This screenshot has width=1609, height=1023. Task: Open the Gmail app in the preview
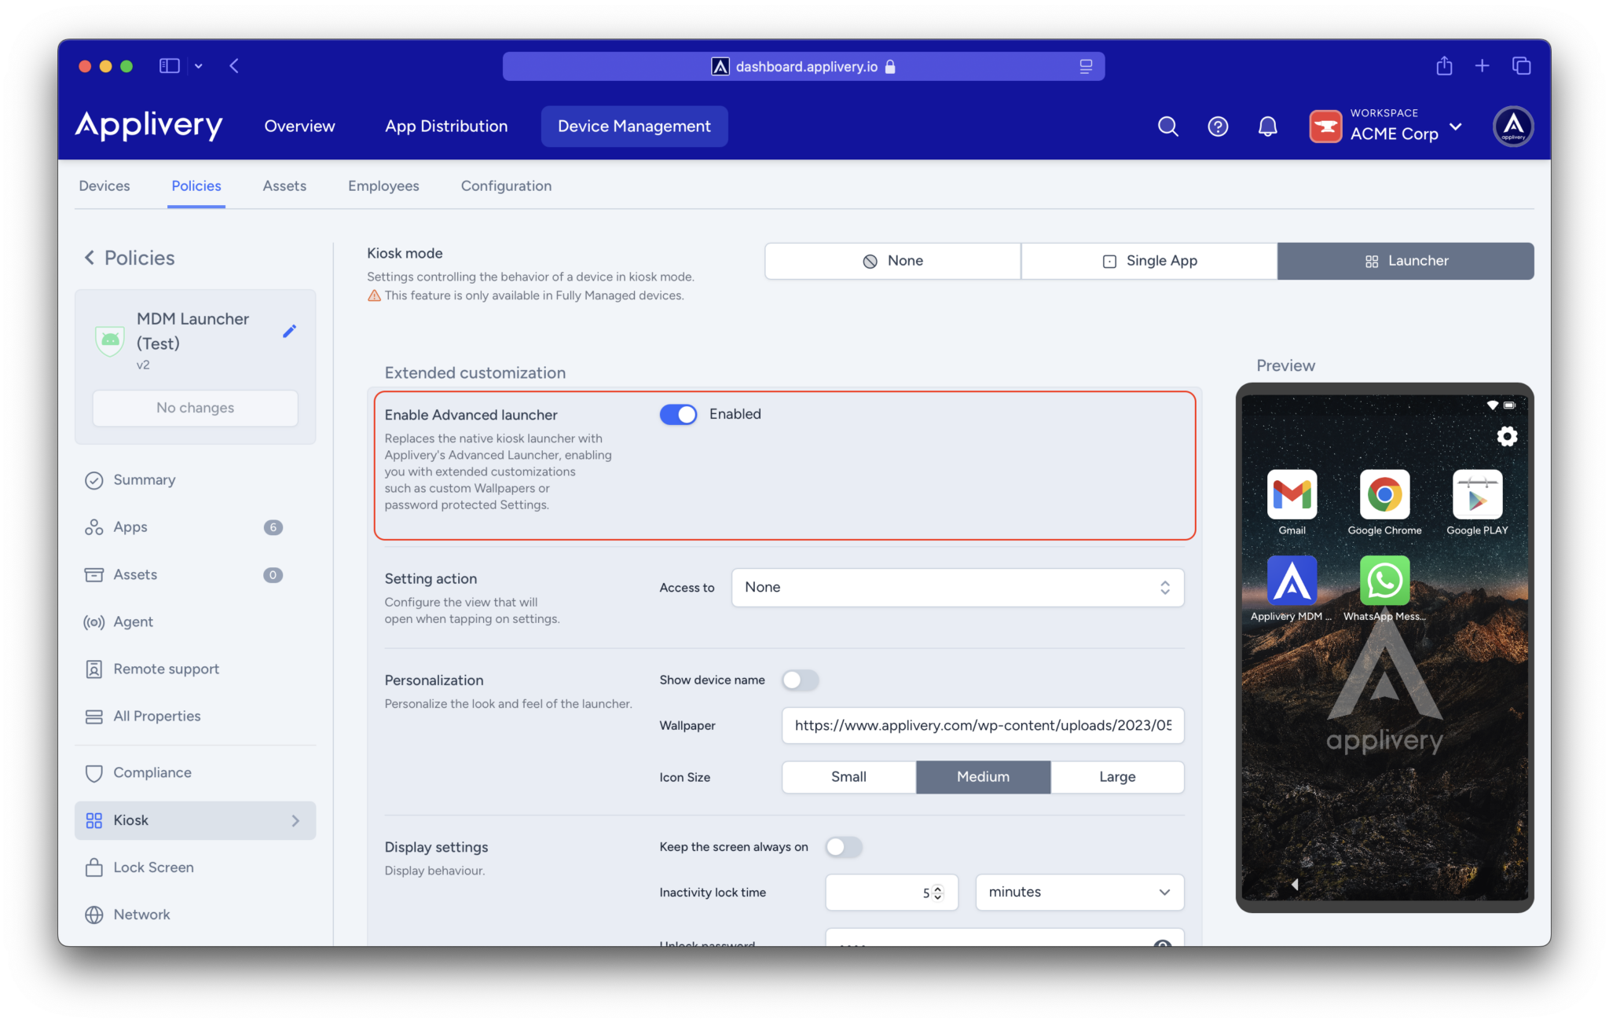tap(1291, 495)
